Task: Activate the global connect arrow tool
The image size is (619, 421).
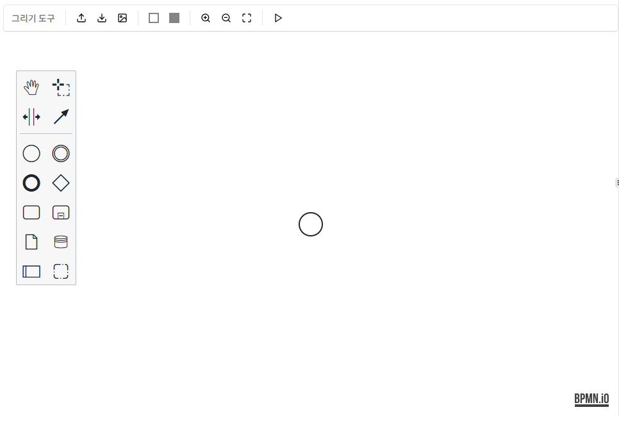Action: tap(61, 117)
